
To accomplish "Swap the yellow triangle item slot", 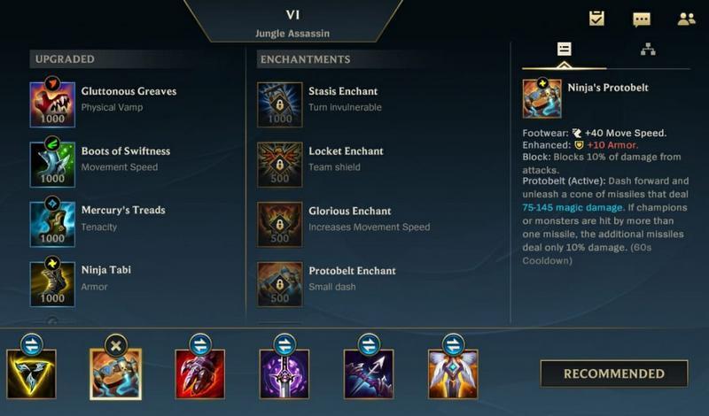I will [x=32, y=345].
